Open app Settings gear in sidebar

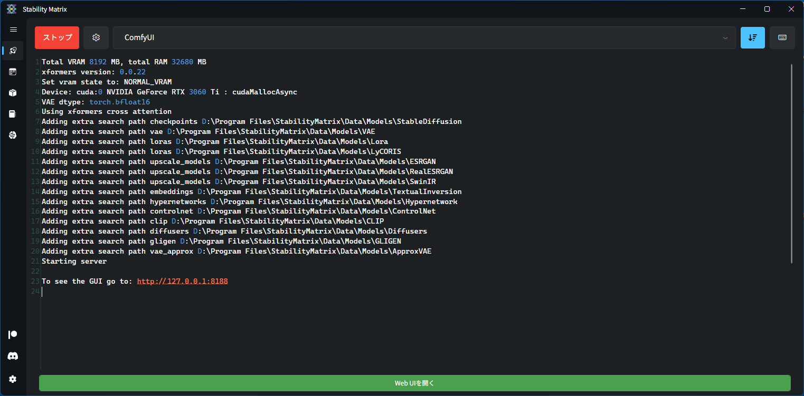(x=13, y=379)
